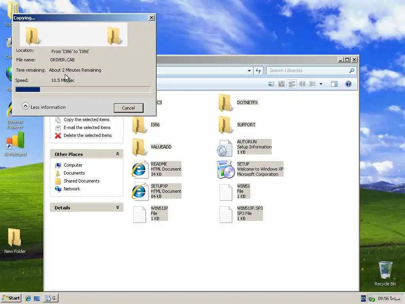This screenshot has width=405, height=304.
Task: Click the copy progress bar
Action: tap(83, 89)
